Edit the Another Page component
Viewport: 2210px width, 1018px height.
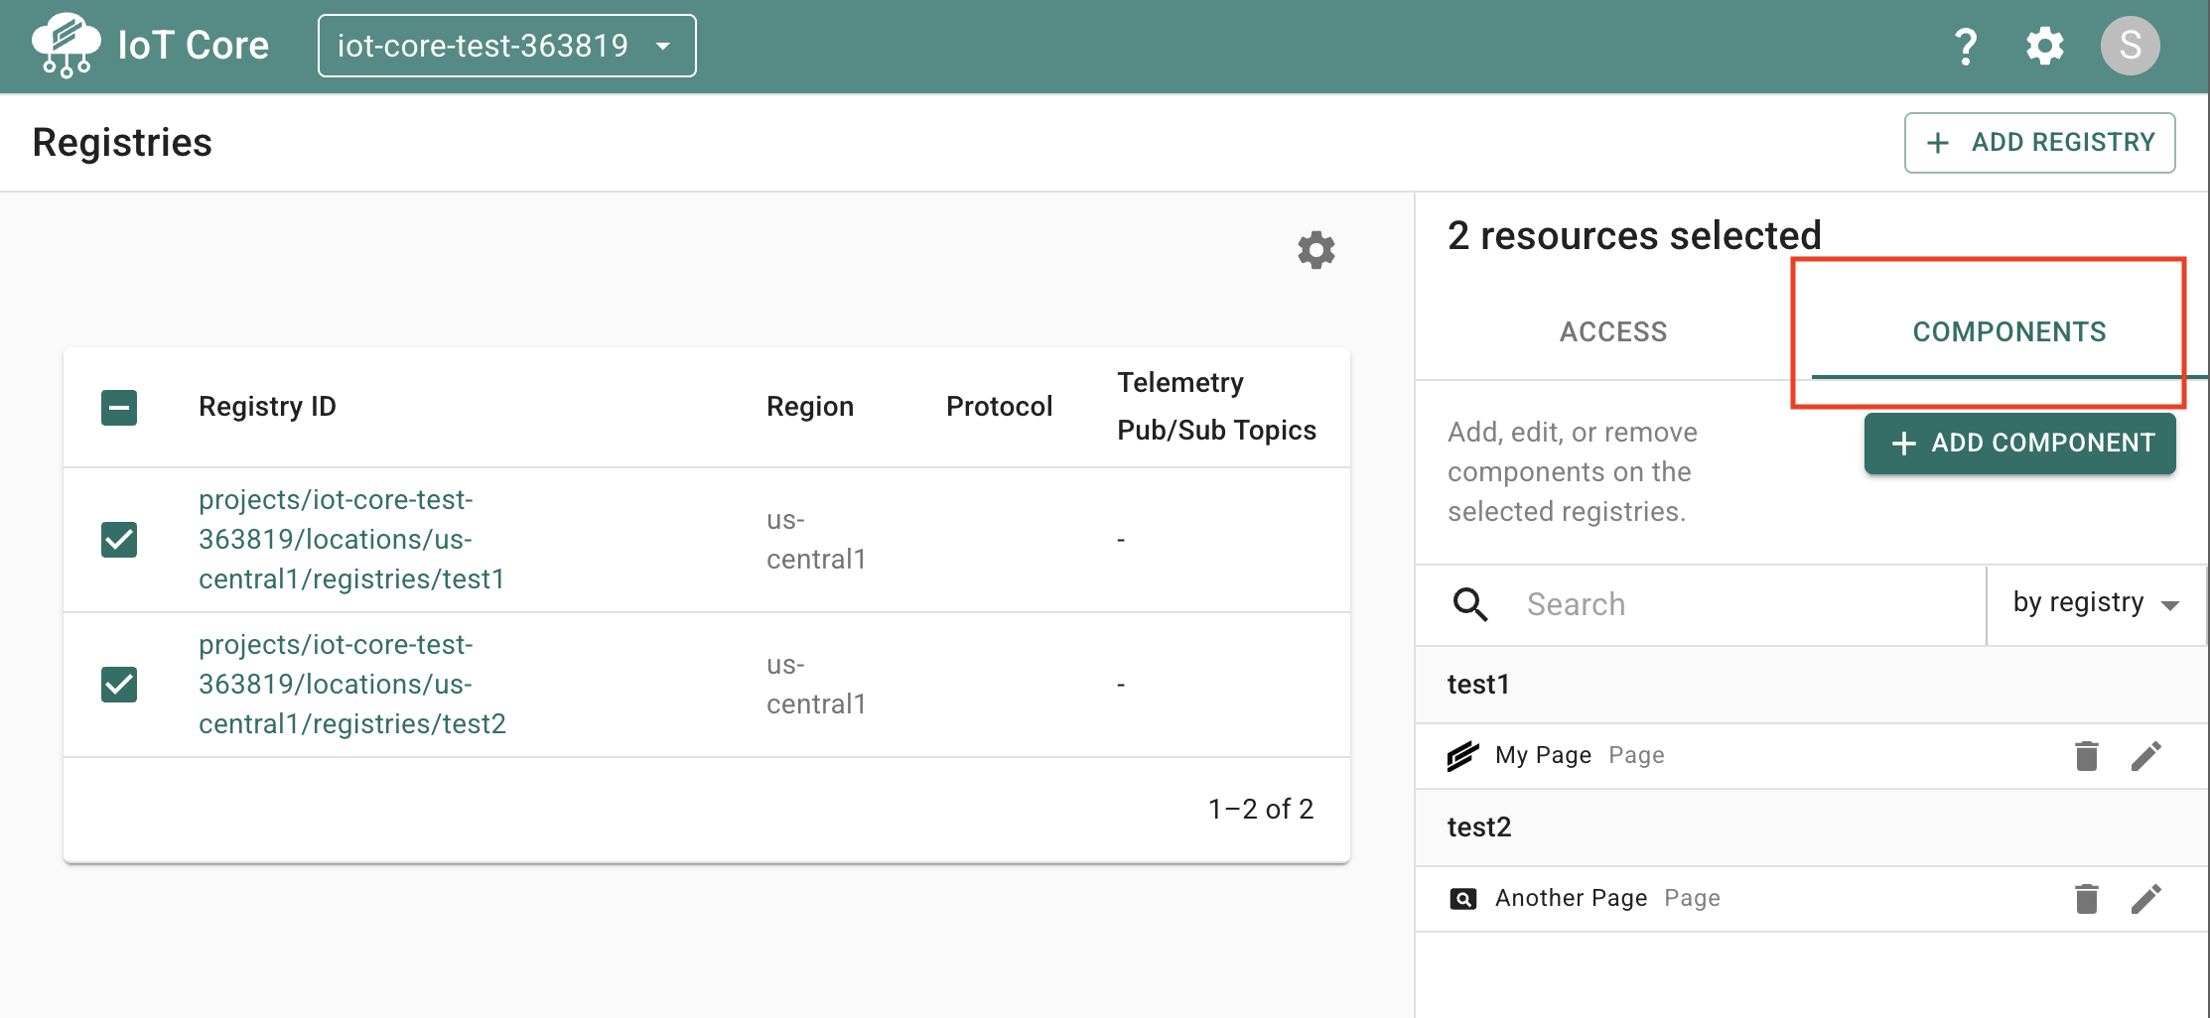2145,899
